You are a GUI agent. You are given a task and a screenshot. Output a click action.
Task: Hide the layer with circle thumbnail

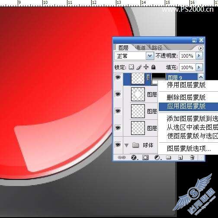(x=118, y=94)
